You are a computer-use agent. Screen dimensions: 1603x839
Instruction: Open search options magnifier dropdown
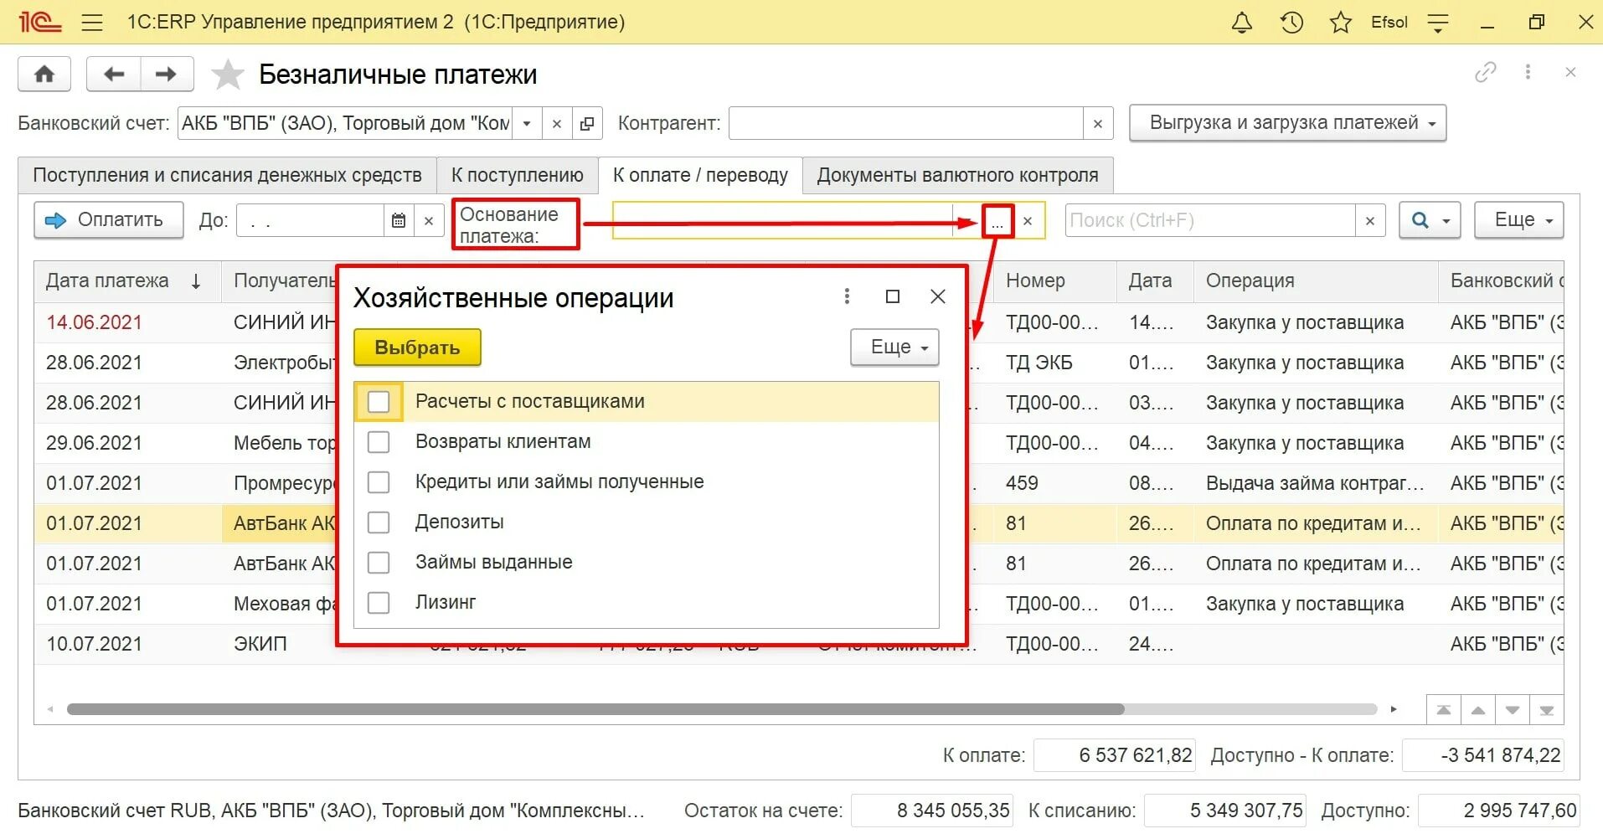click(x=1430, y=220)
